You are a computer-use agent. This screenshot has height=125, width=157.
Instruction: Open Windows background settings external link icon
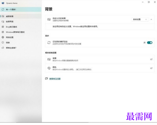(151, 59)
